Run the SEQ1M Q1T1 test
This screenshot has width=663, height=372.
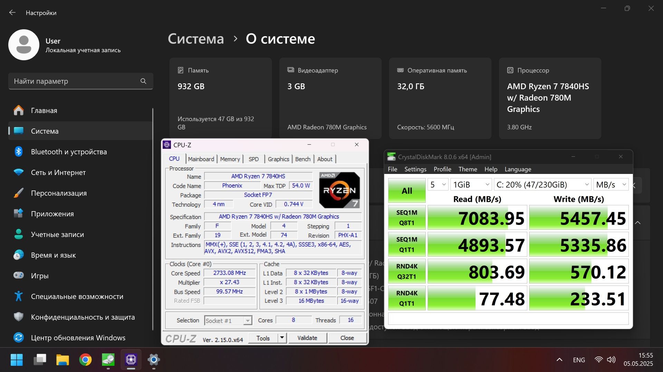click(x=407, y=245)
